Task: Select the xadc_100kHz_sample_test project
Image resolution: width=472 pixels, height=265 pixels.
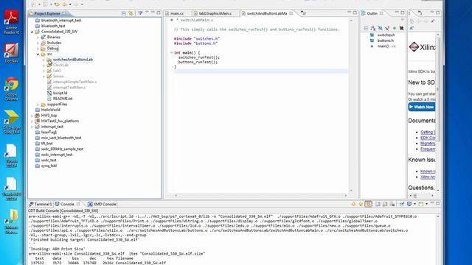Action: tap(62, 149)
